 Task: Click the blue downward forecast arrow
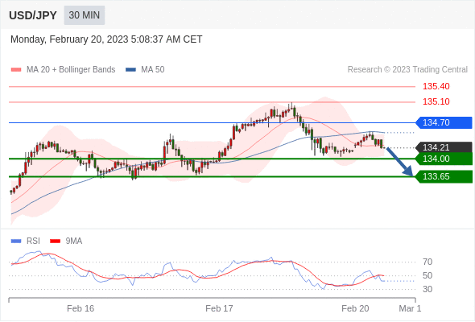click(399, 162)
